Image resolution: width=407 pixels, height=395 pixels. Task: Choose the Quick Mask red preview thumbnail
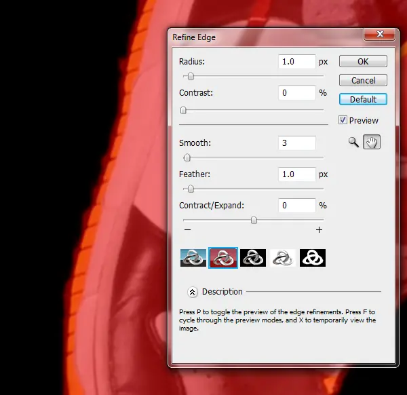pos(223,258)
